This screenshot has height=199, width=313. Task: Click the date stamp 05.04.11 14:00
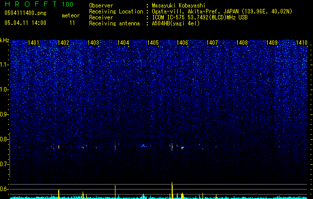[x=25, y=23]
